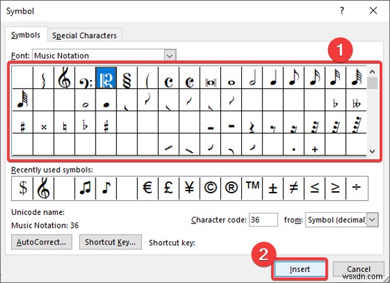Select the double whole note symbol
The height and width of the screenshot is (283, 390).
211,77
